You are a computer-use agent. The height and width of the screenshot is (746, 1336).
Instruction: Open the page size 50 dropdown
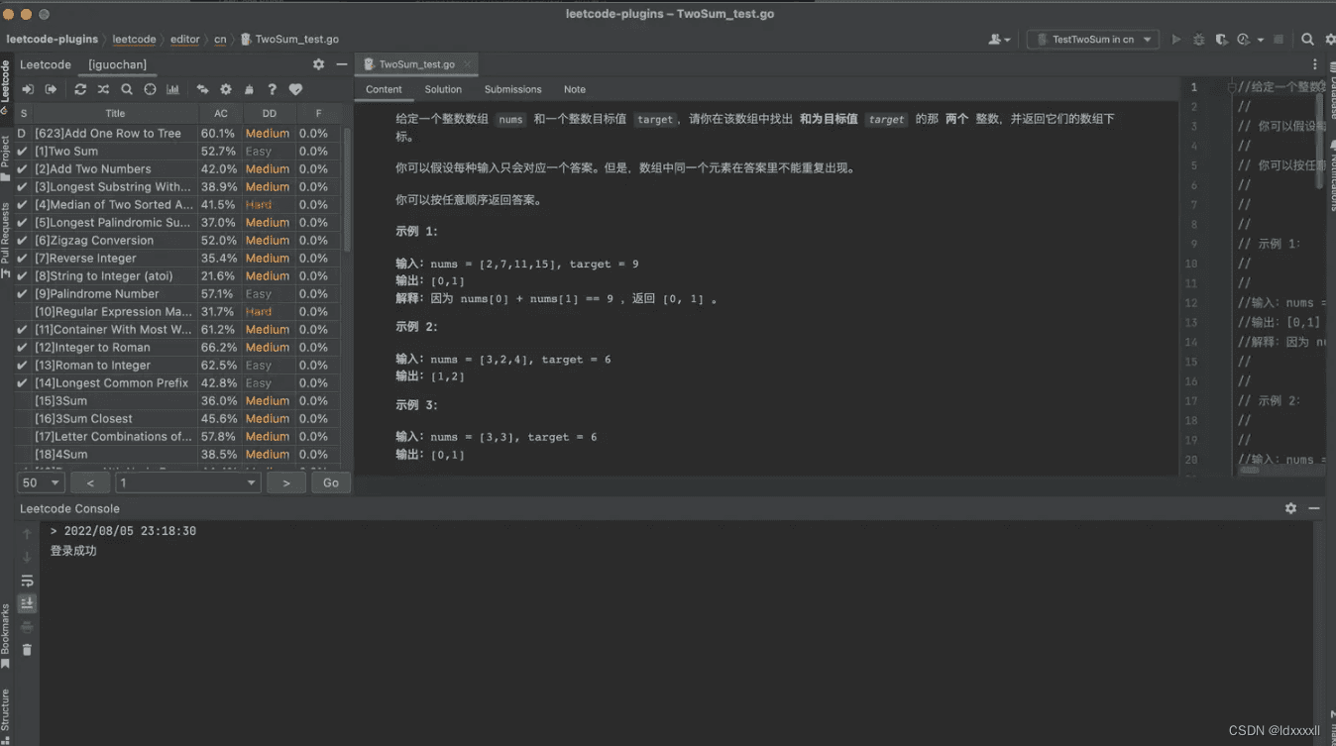[x=41, y=482]
